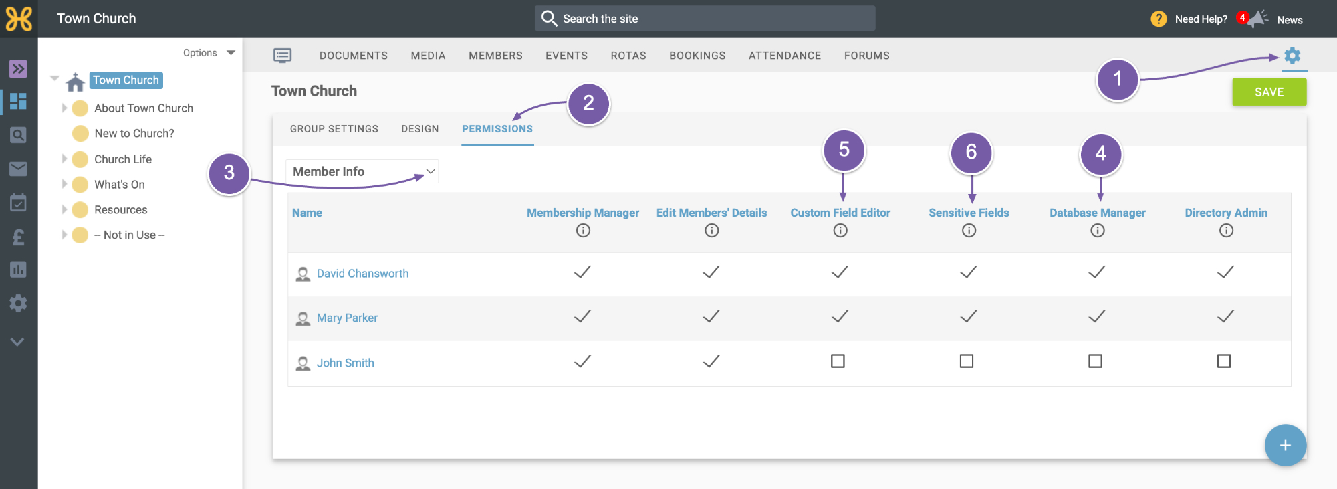The width and height of the screenshot is (1337, 489).
Task: Show info for Directory Admin column
Action: click(1226, 231)
